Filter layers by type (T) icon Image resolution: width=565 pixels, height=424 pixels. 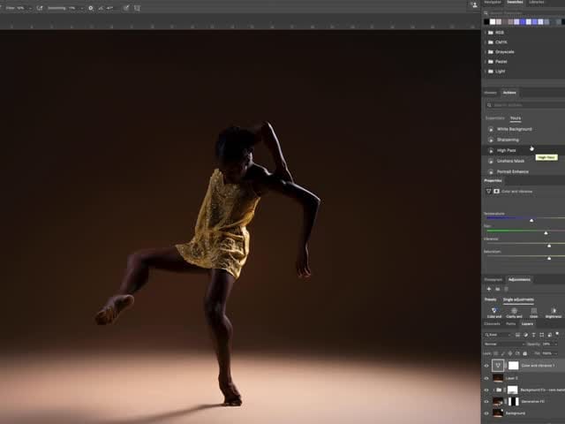(533, 335)
